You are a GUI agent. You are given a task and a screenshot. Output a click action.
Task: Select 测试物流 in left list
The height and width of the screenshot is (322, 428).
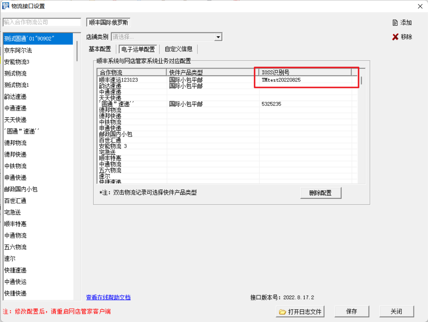38,73
